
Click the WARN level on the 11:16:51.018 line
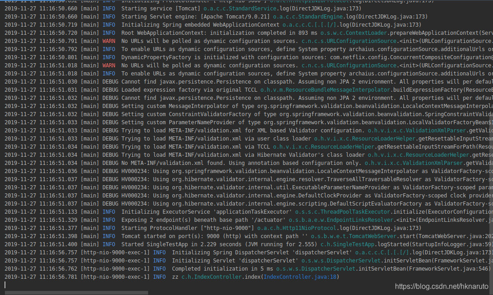[x=109, y=66]
